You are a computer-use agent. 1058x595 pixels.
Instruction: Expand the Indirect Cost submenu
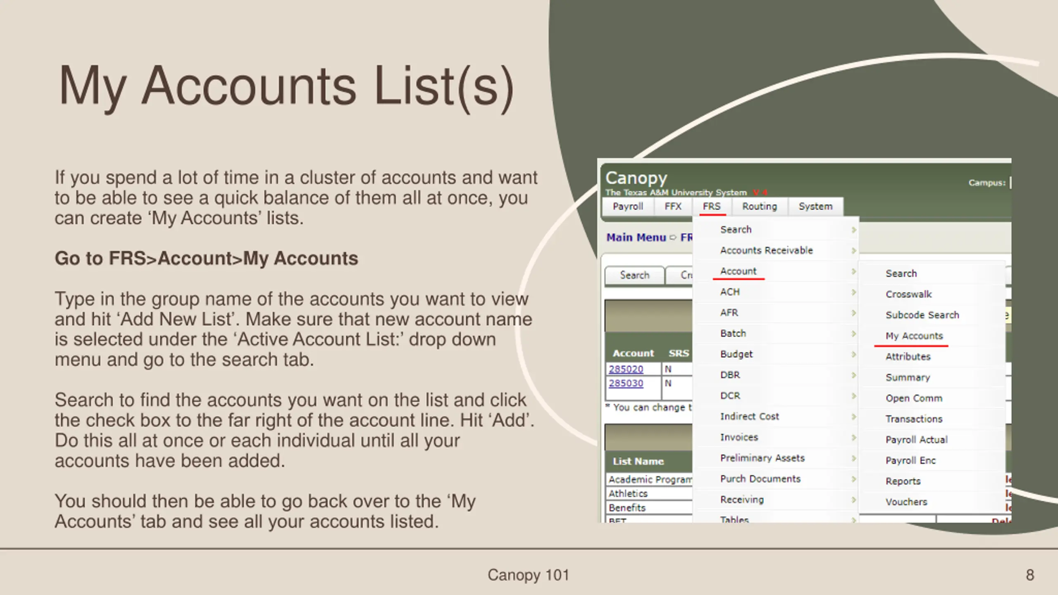point(776,416)
